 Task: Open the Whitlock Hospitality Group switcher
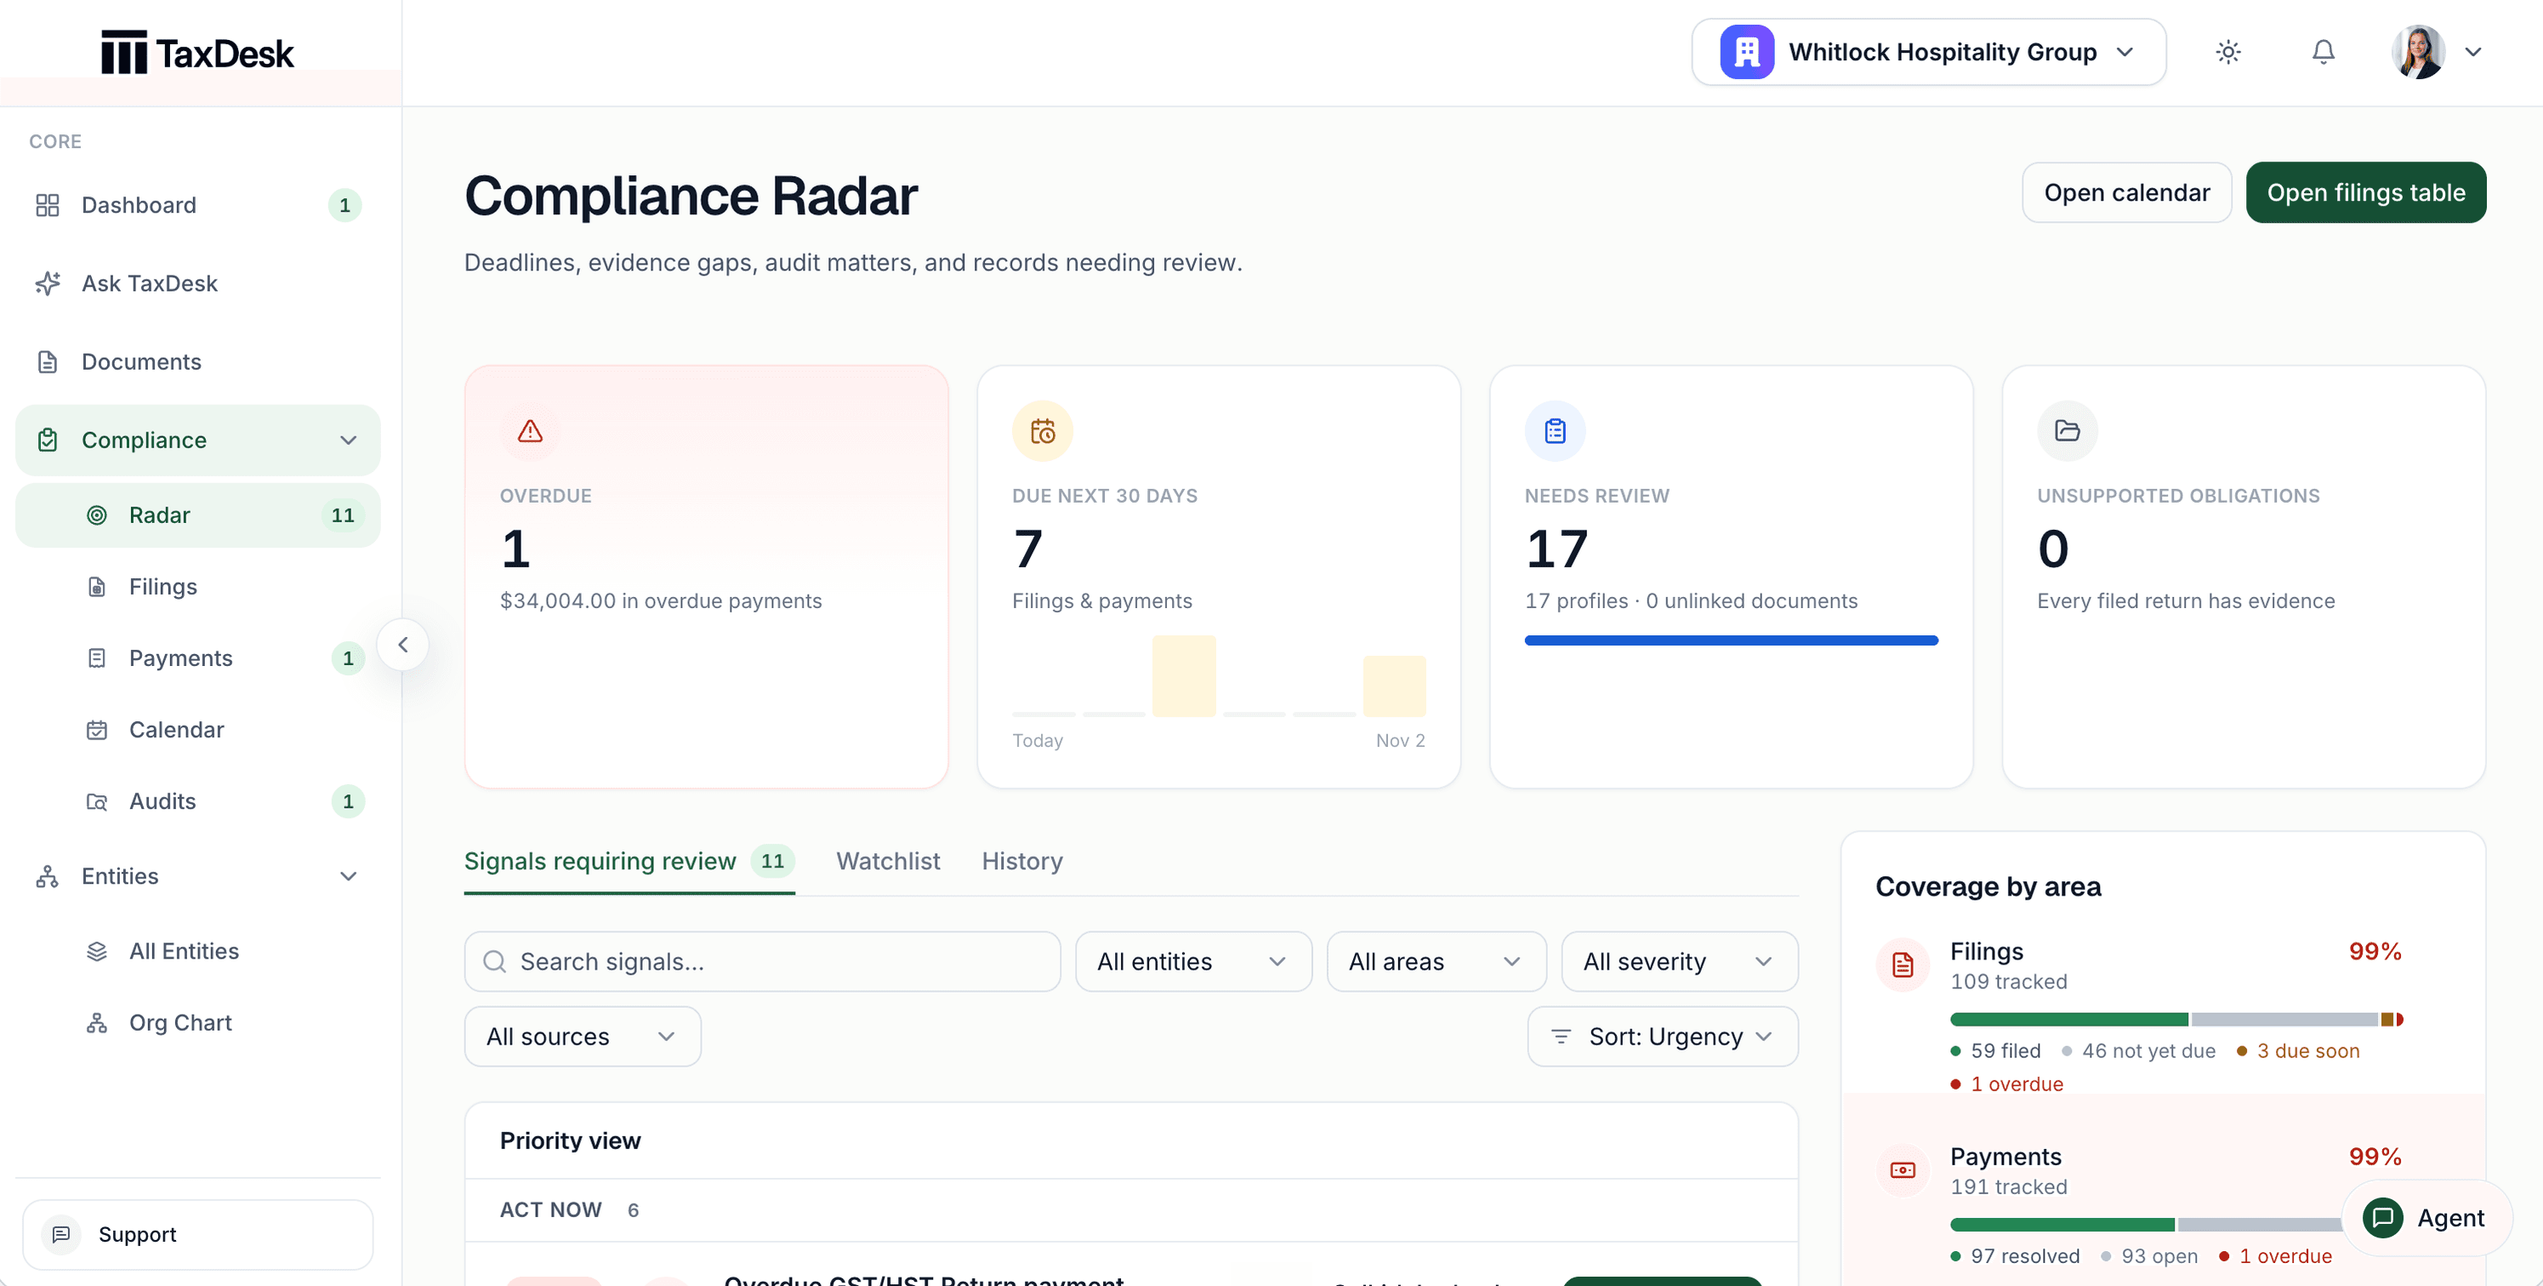click(x=1928, y=53)
